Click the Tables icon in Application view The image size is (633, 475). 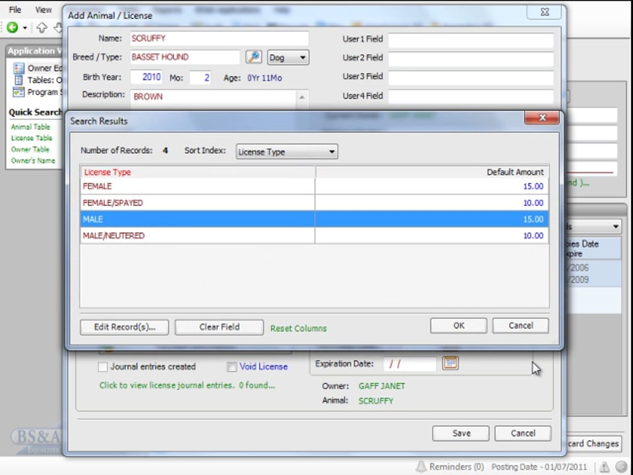[18, 80]
